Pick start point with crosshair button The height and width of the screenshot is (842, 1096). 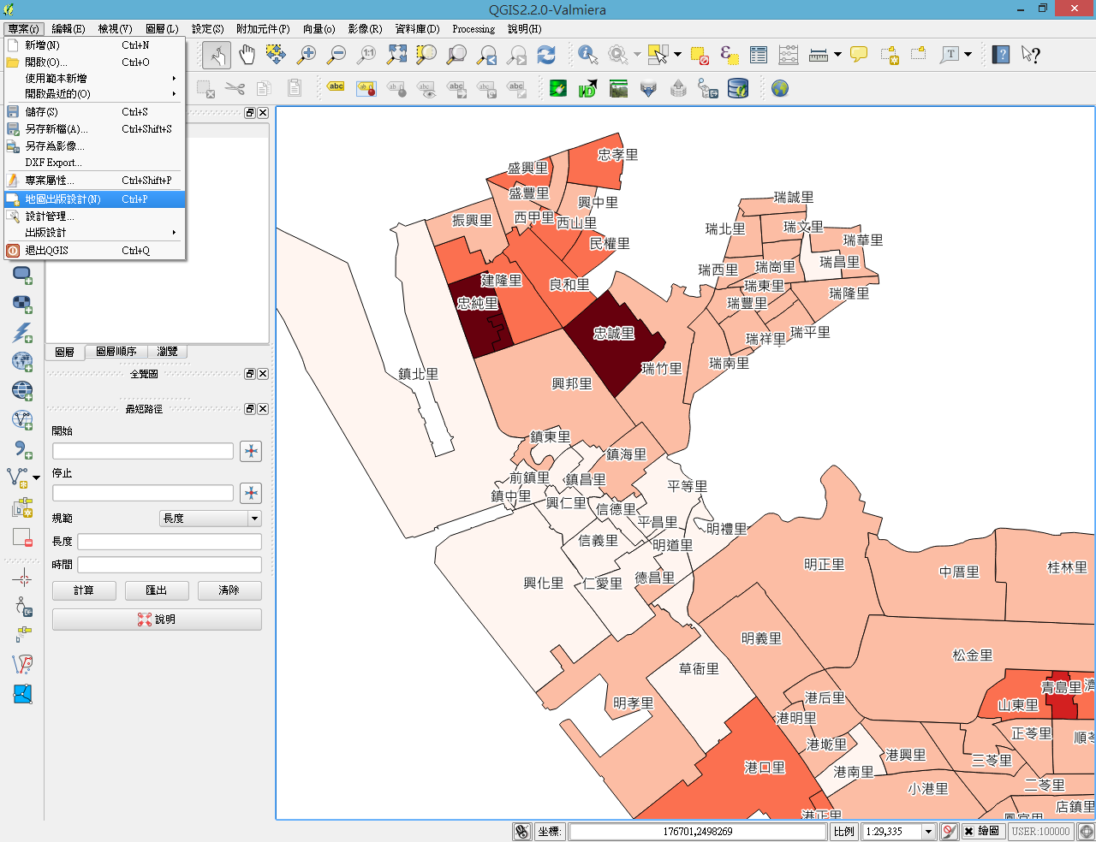point(251,451)
